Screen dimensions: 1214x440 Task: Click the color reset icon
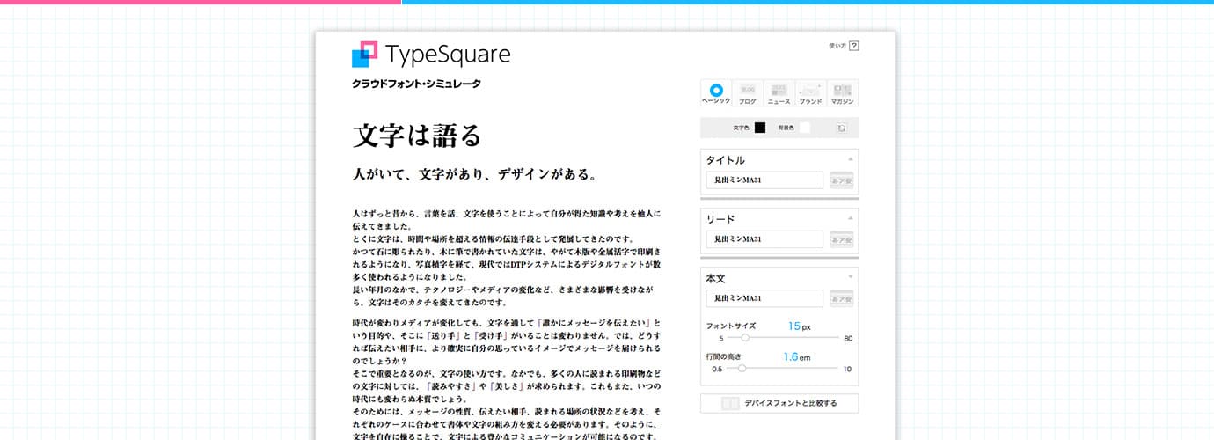[841, 128]
